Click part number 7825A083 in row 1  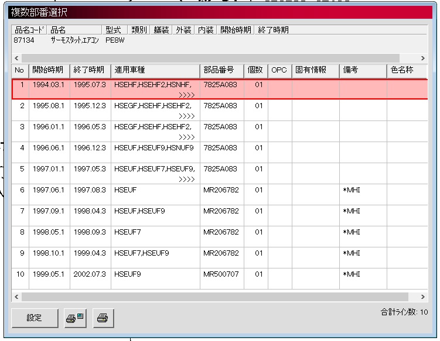coord(220,85)
